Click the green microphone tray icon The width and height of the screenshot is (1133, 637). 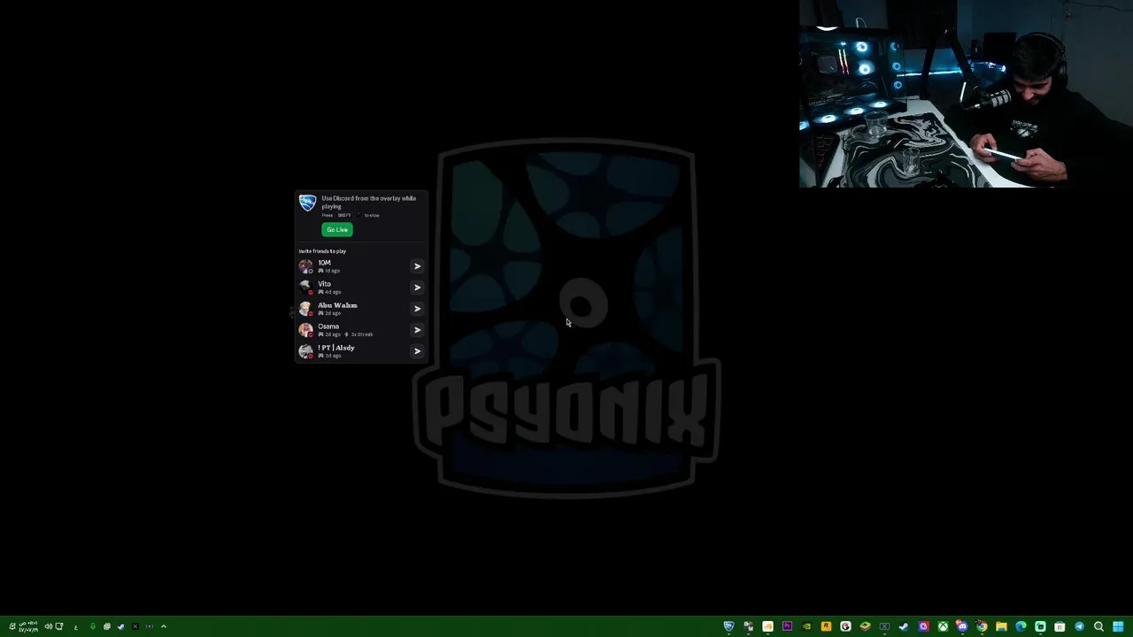click(93, 626)
